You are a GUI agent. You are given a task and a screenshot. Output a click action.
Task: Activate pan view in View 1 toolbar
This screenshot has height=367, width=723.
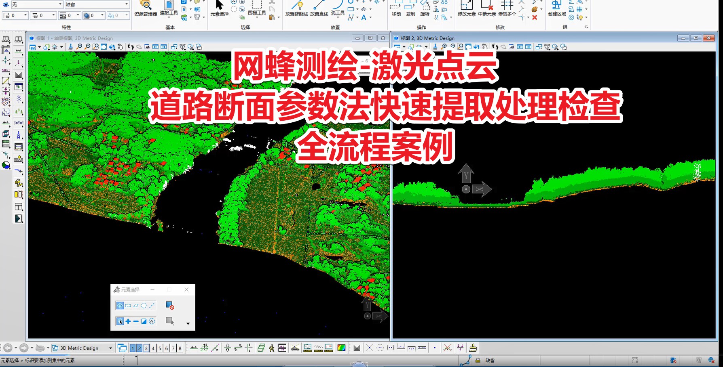coord(120,47)
